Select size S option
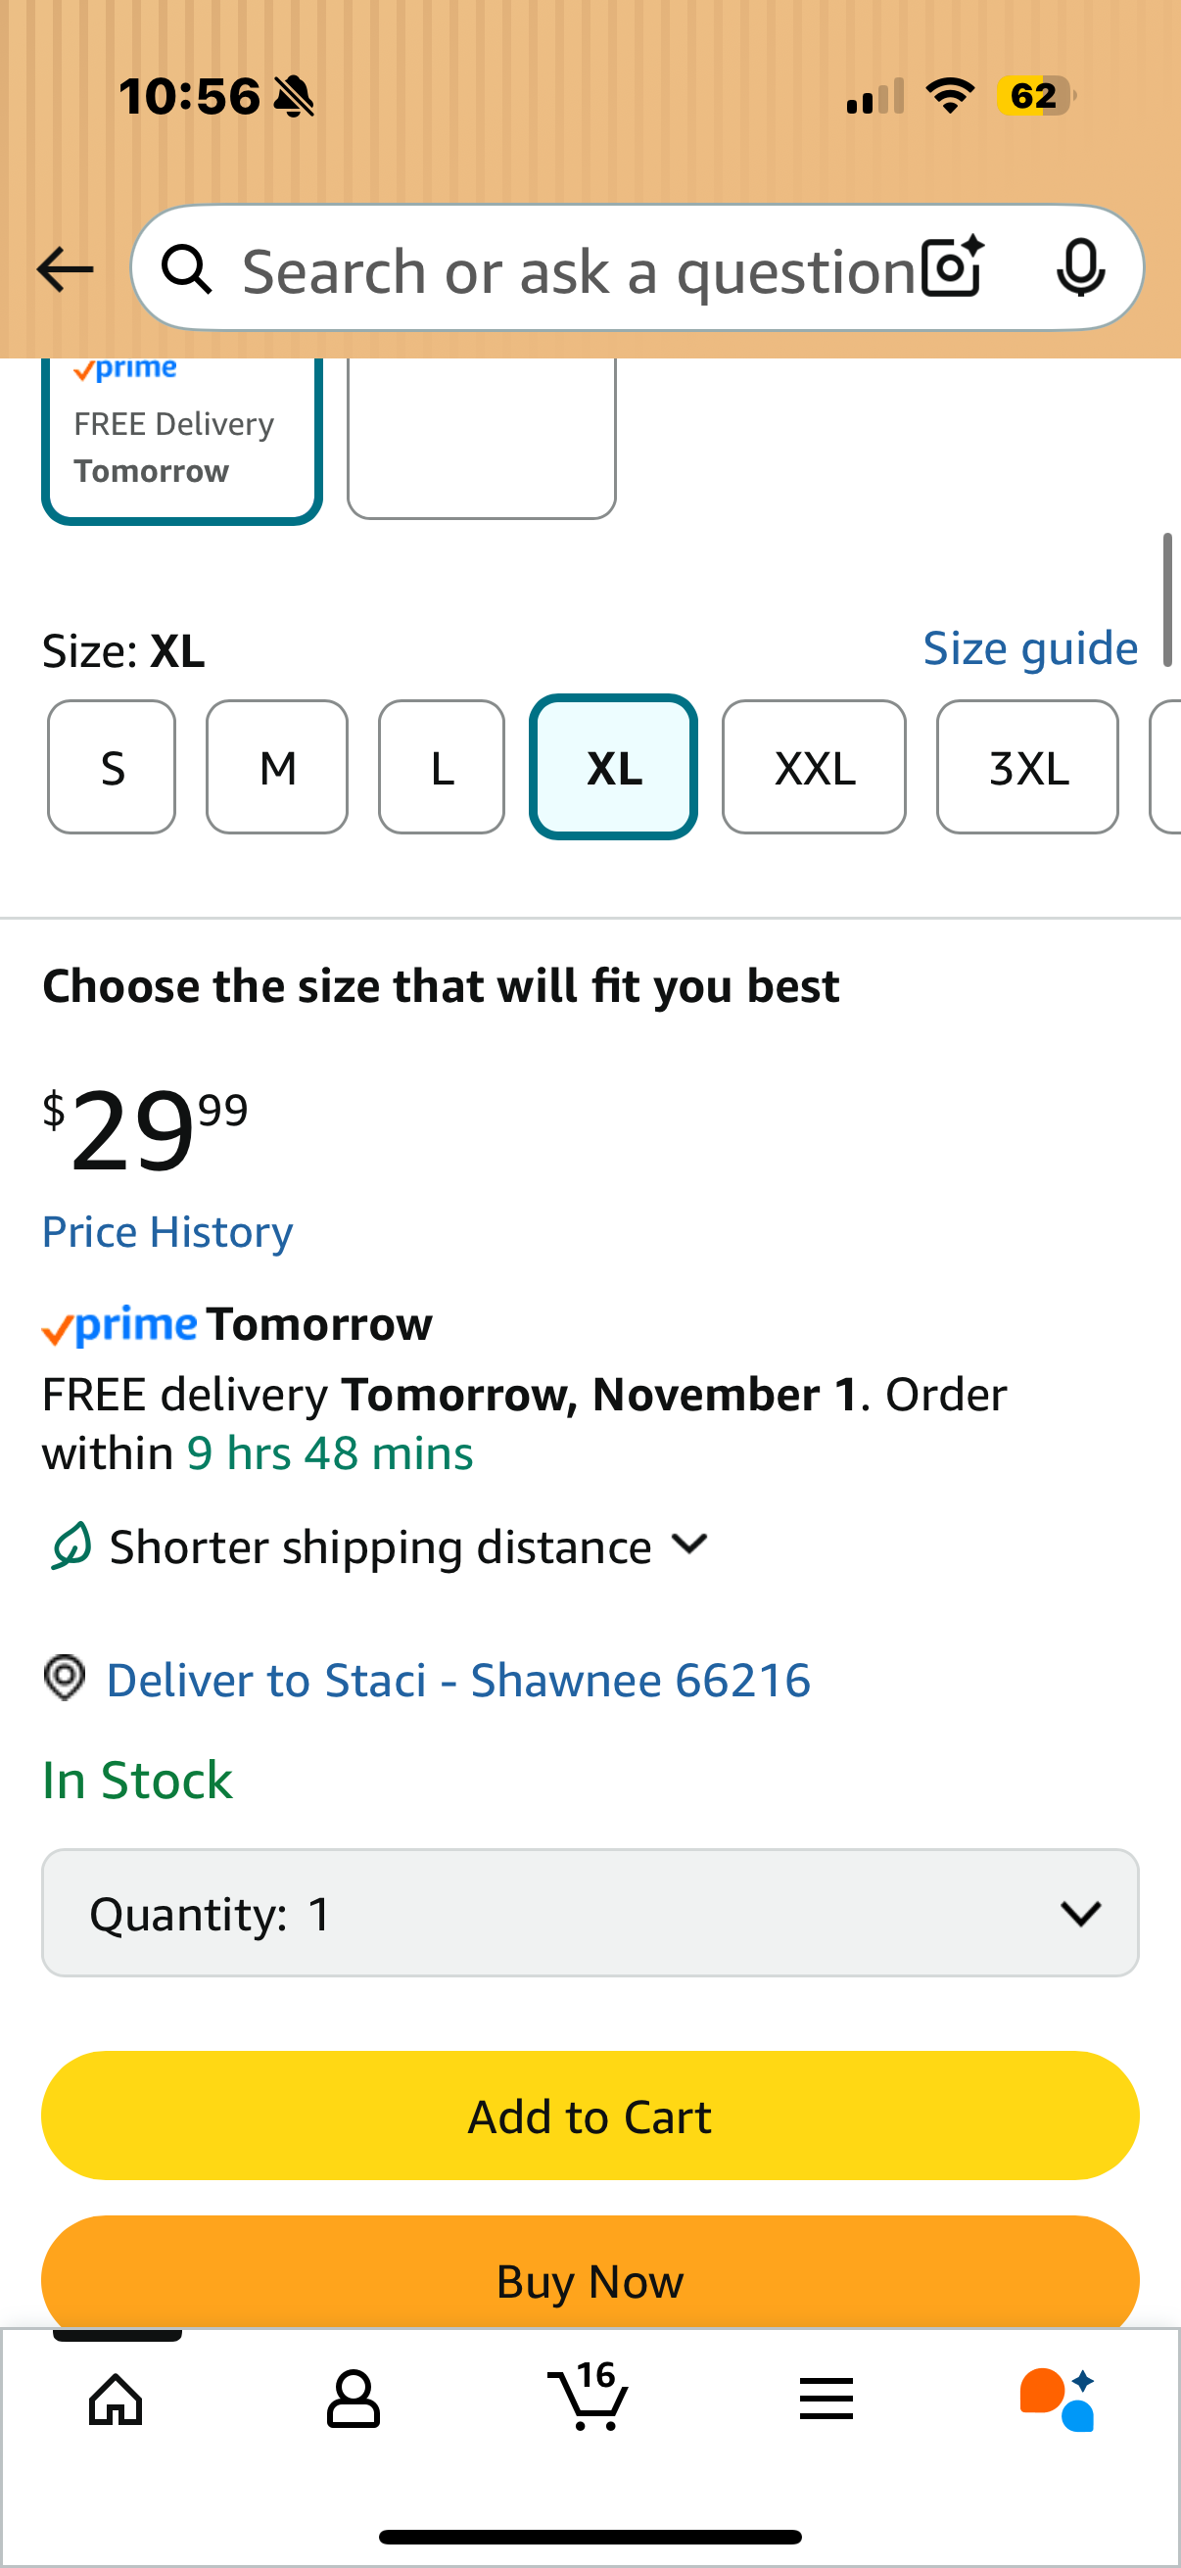1181x2568 pixels. (x=112, y=767)
